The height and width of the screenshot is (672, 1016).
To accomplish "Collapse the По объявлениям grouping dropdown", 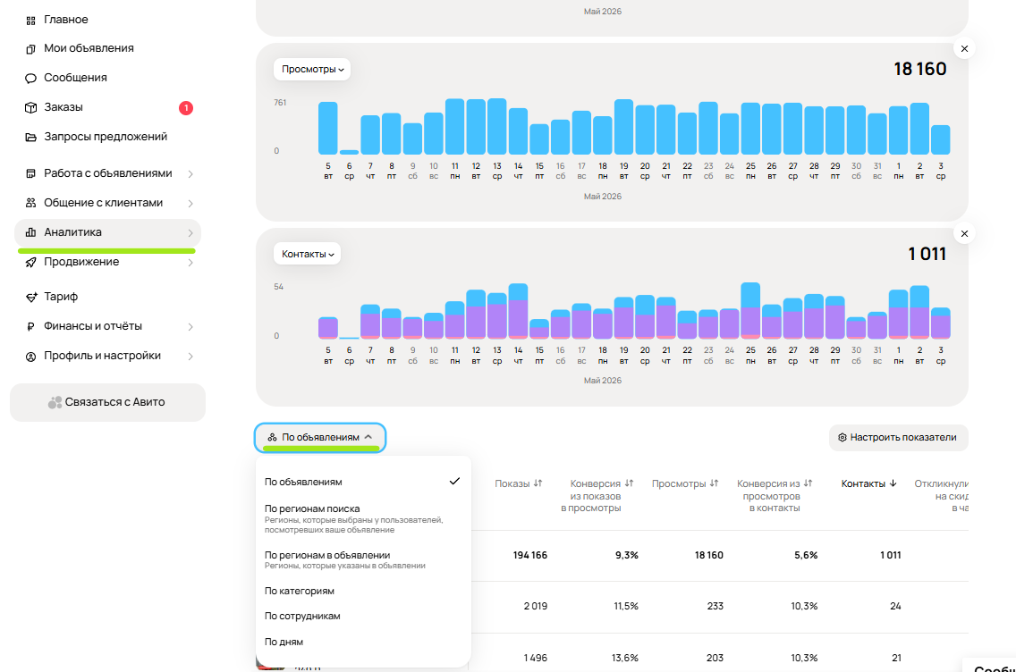I will click(320, 438).
